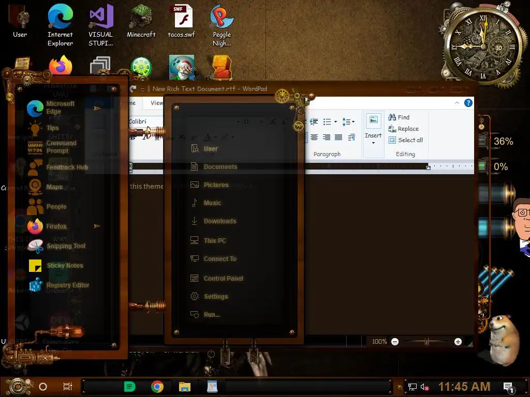Open User folder in Start menu
The width and height of the screenshot is (530, 397).
[204, 148]
